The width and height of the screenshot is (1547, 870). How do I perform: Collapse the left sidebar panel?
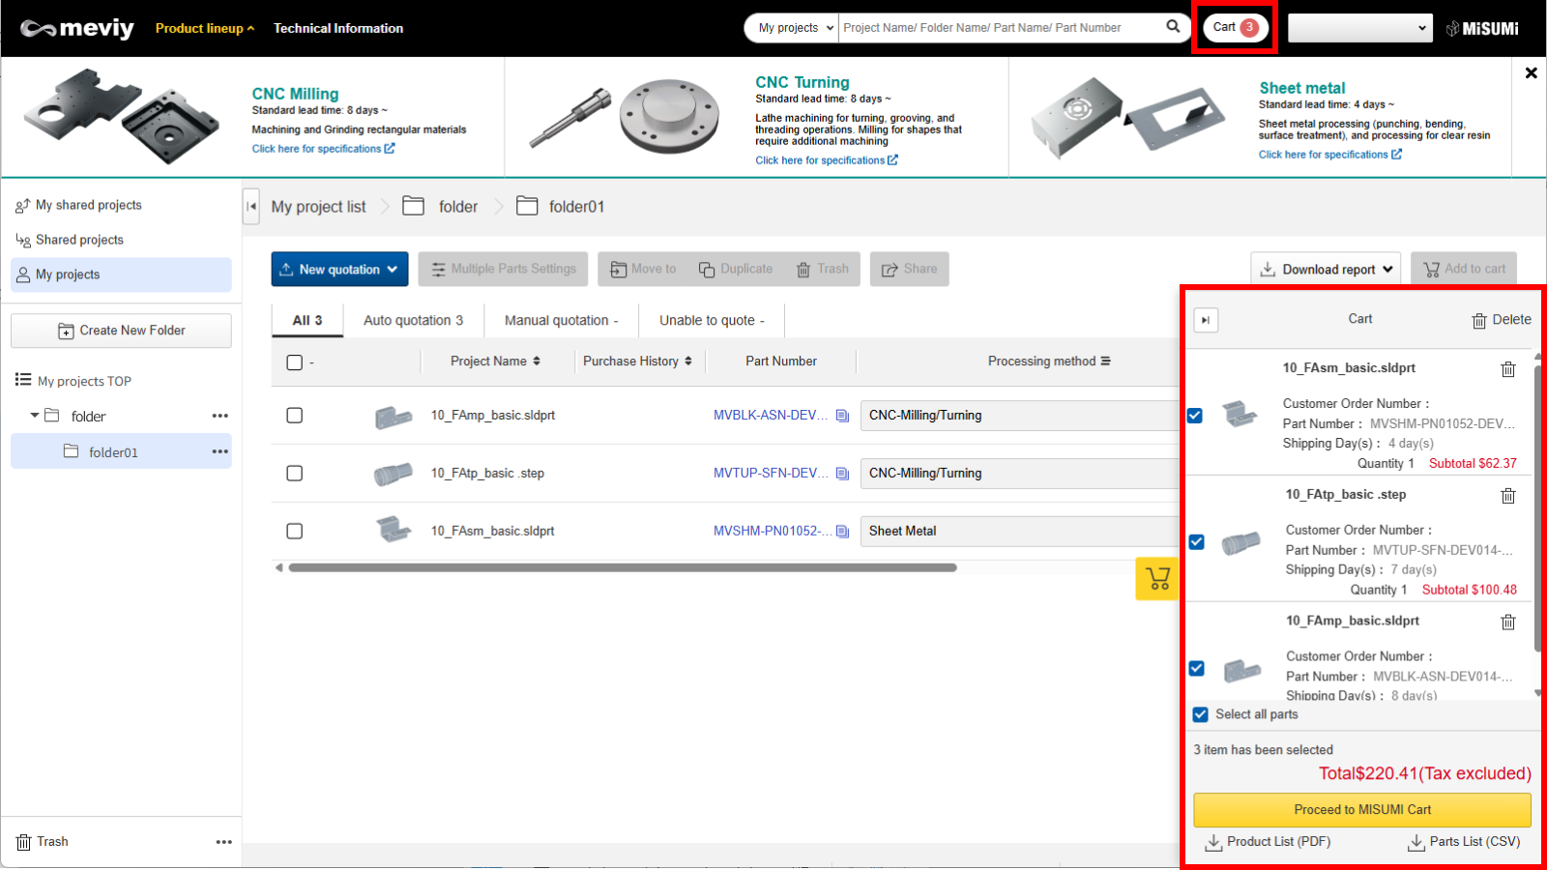(x=251, y=206)
